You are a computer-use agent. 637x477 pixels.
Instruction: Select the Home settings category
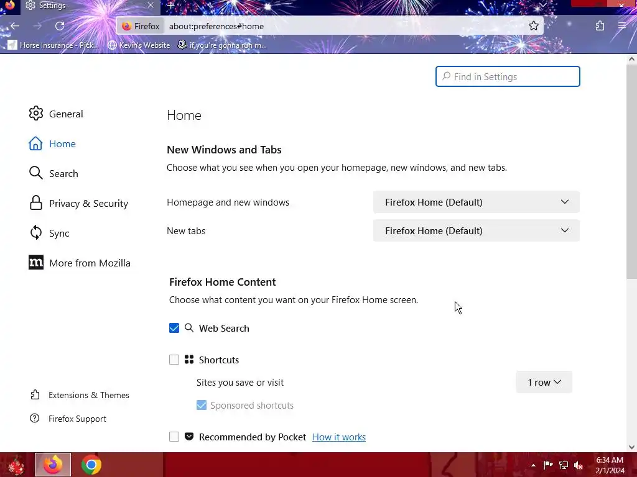pyautogui.click(x=52, y=143)
